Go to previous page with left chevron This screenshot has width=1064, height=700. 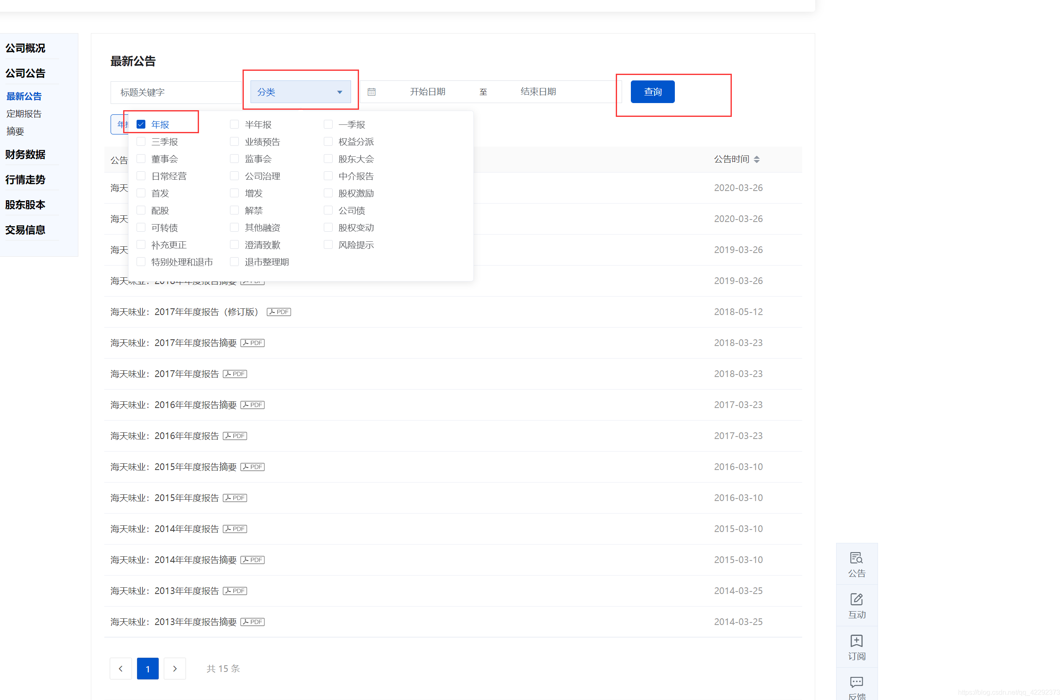120,668
